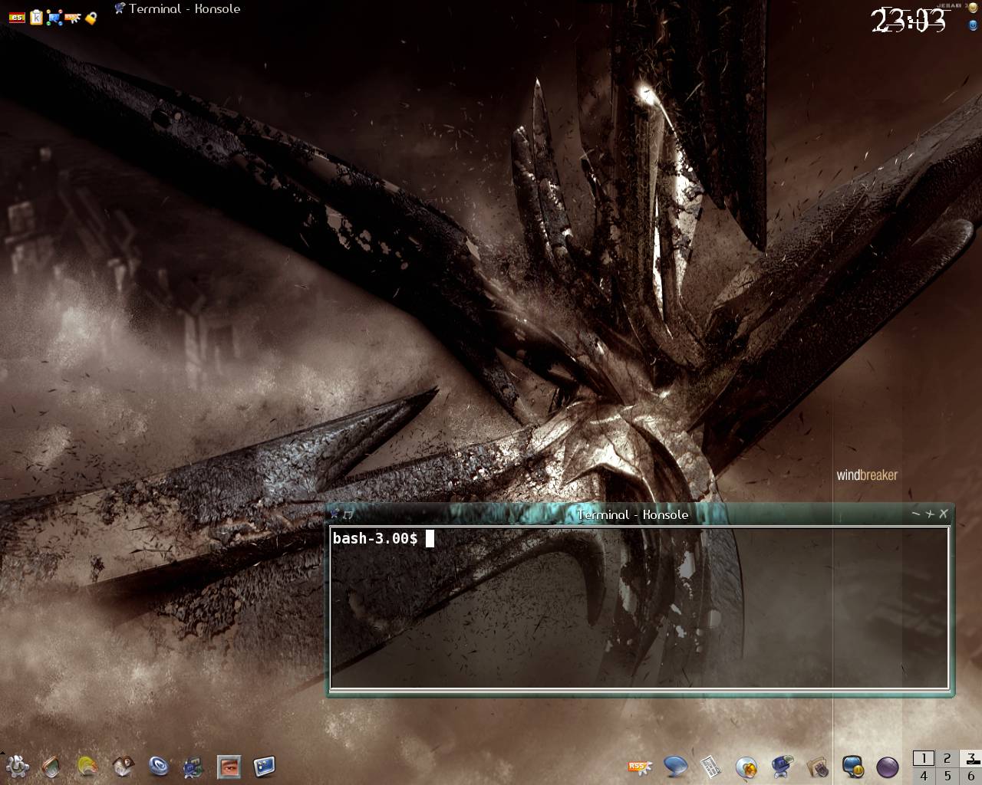982x785 pixels.
Task: Open the network connections tray icon
Action: 54,17
